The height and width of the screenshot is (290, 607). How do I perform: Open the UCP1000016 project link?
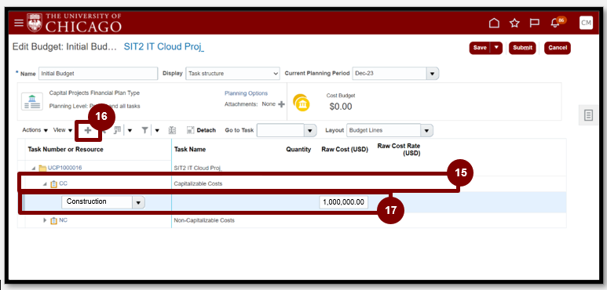pos(64,168)
